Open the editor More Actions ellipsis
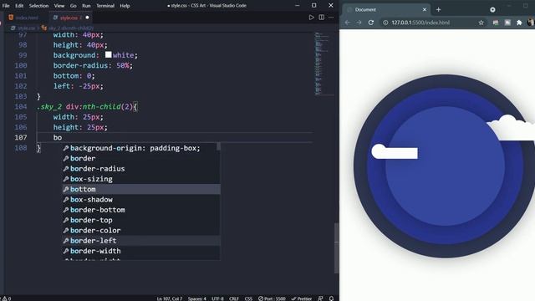This screenshot has height=301, width=535. click(331, 18)
